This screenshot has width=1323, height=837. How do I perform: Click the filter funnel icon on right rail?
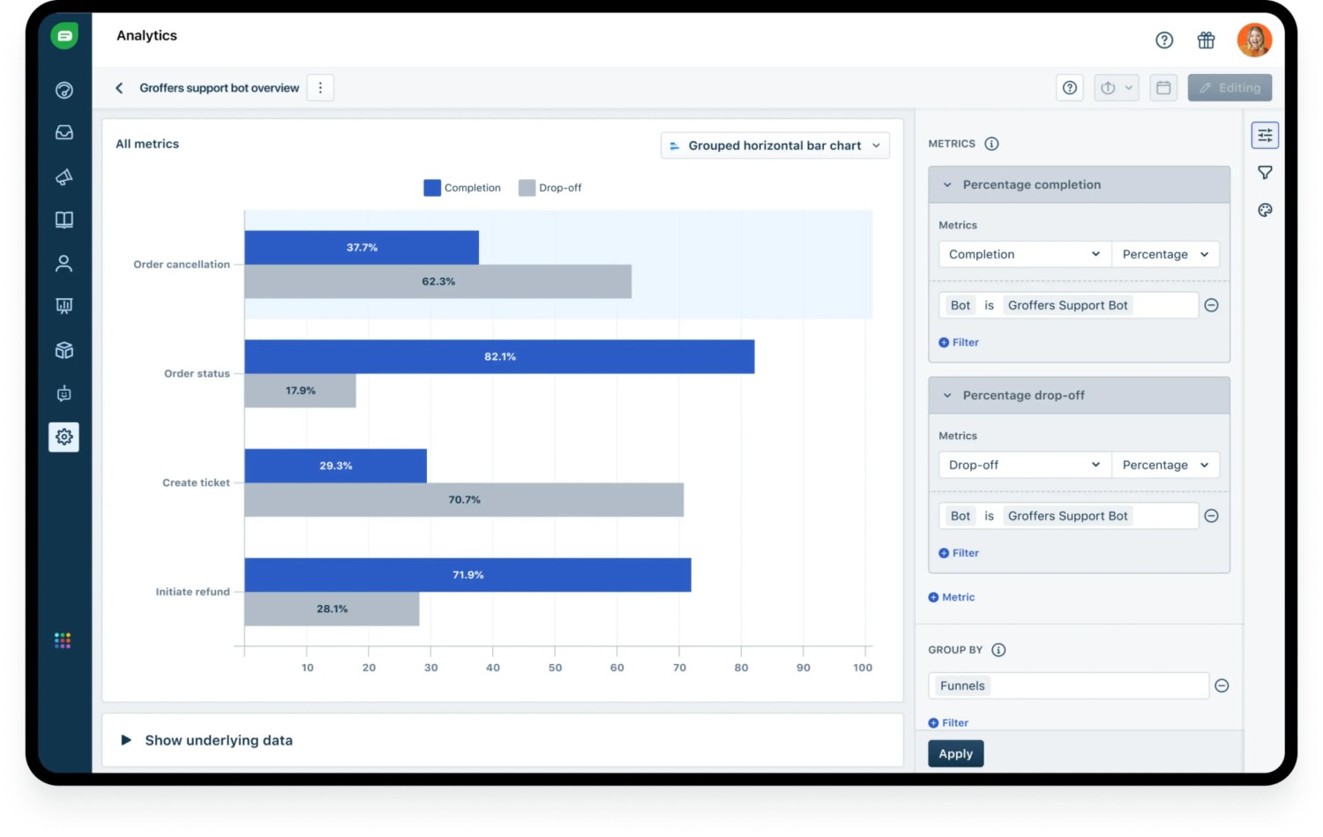pos(1265,173)
